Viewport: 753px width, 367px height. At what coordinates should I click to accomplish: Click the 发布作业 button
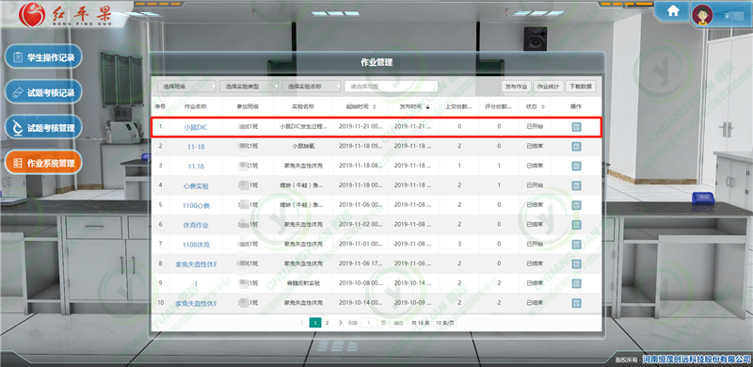516,87
